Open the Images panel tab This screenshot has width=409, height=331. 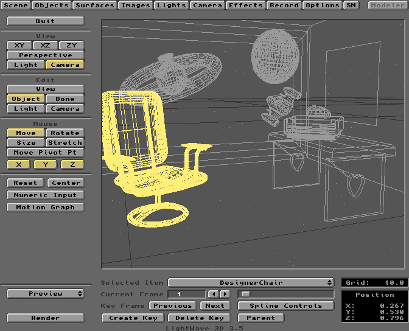pos(136,5)
